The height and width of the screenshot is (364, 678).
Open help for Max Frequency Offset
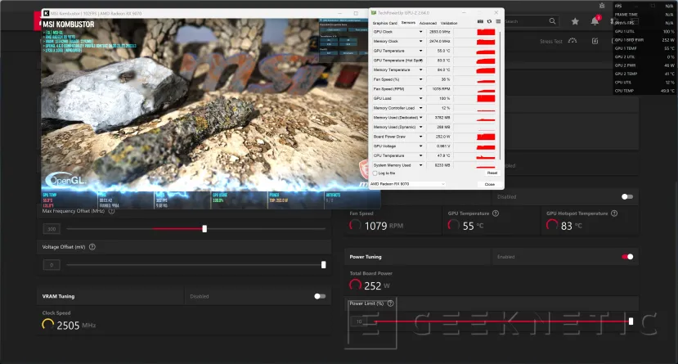click(x=111, y=211)
